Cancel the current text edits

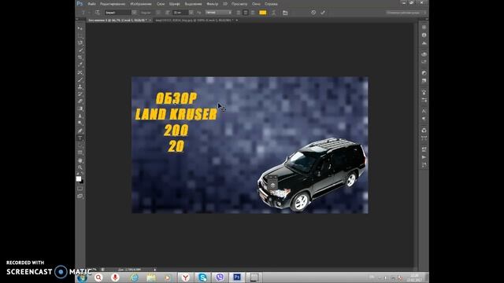click(313, 13)
